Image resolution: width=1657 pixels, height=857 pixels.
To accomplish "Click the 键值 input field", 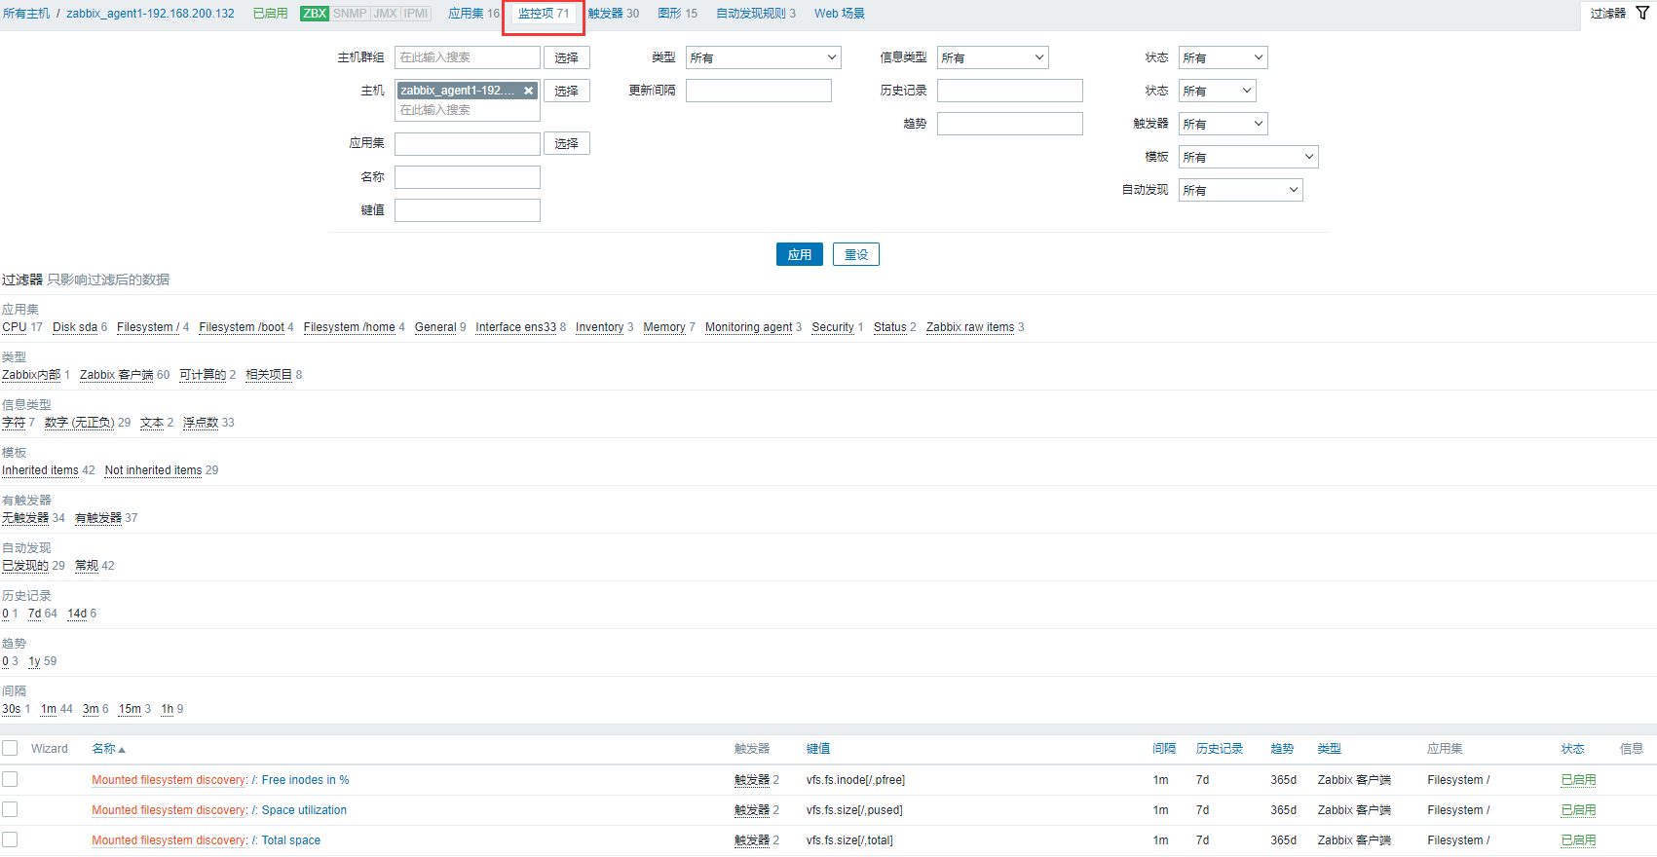I will coord(468,210).
